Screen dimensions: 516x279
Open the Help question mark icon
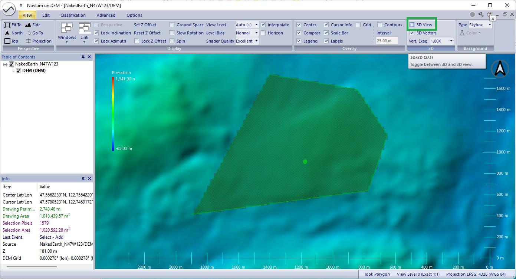click(x=490, y=14)
